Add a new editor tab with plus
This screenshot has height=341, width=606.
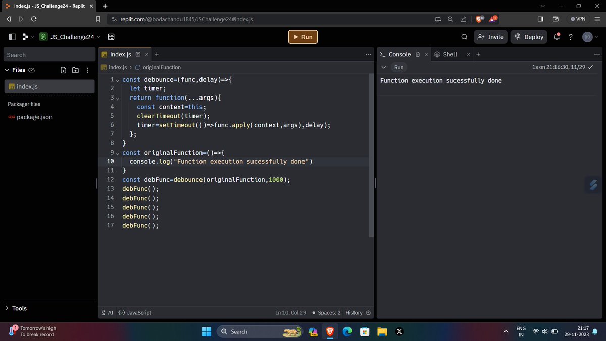157,54
